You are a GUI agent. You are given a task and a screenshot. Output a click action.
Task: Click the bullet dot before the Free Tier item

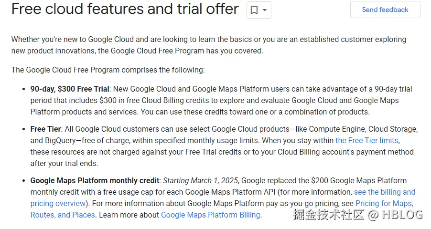tap(24, 129)
